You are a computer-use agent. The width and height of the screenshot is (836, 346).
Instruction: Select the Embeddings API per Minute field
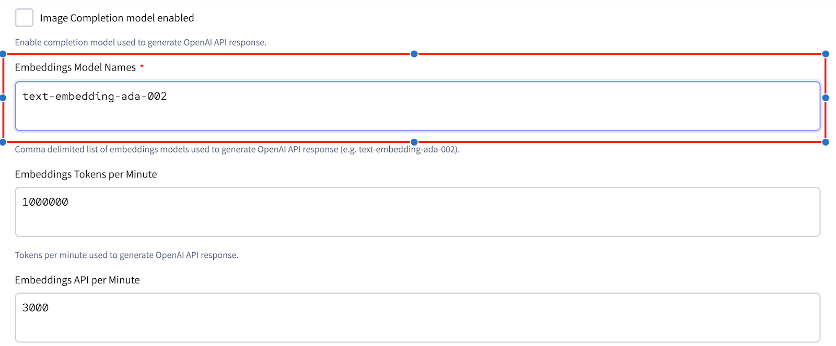tap(417, 317)
